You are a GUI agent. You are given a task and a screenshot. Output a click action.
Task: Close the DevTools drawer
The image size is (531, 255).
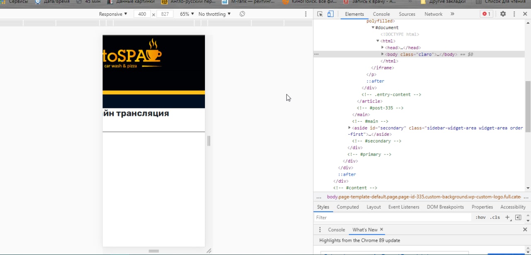(525, 229)
